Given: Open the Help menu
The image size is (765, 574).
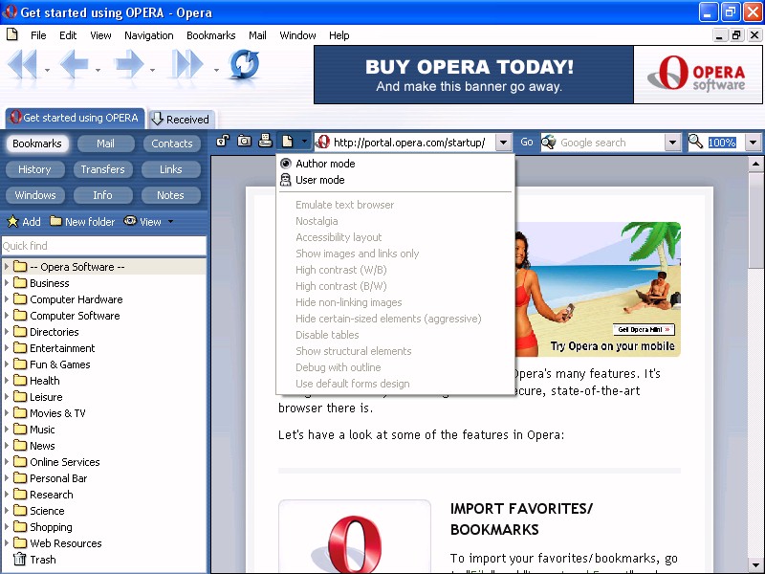Looking at the screenshot, I should click(339, 35).
